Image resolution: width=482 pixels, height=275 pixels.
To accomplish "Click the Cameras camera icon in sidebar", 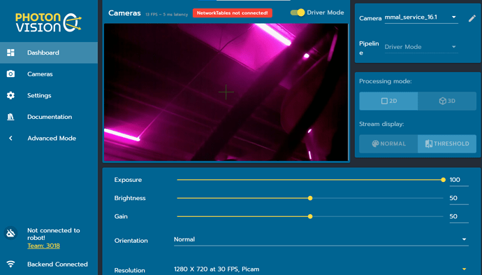I will [x=10, y=74].
